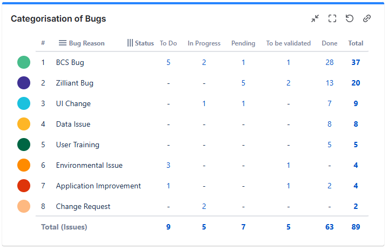Open User Training total count 5

click(356, 145)
